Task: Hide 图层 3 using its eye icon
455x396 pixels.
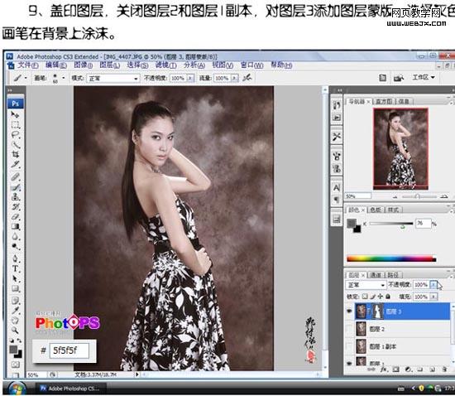Action: [349, 311]
